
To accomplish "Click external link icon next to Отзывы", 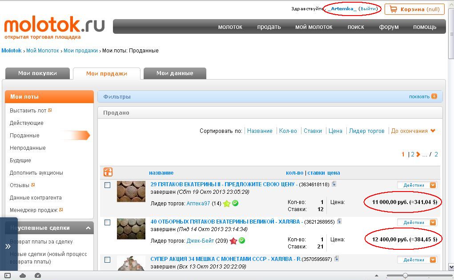I will click(x=33, y=185).
